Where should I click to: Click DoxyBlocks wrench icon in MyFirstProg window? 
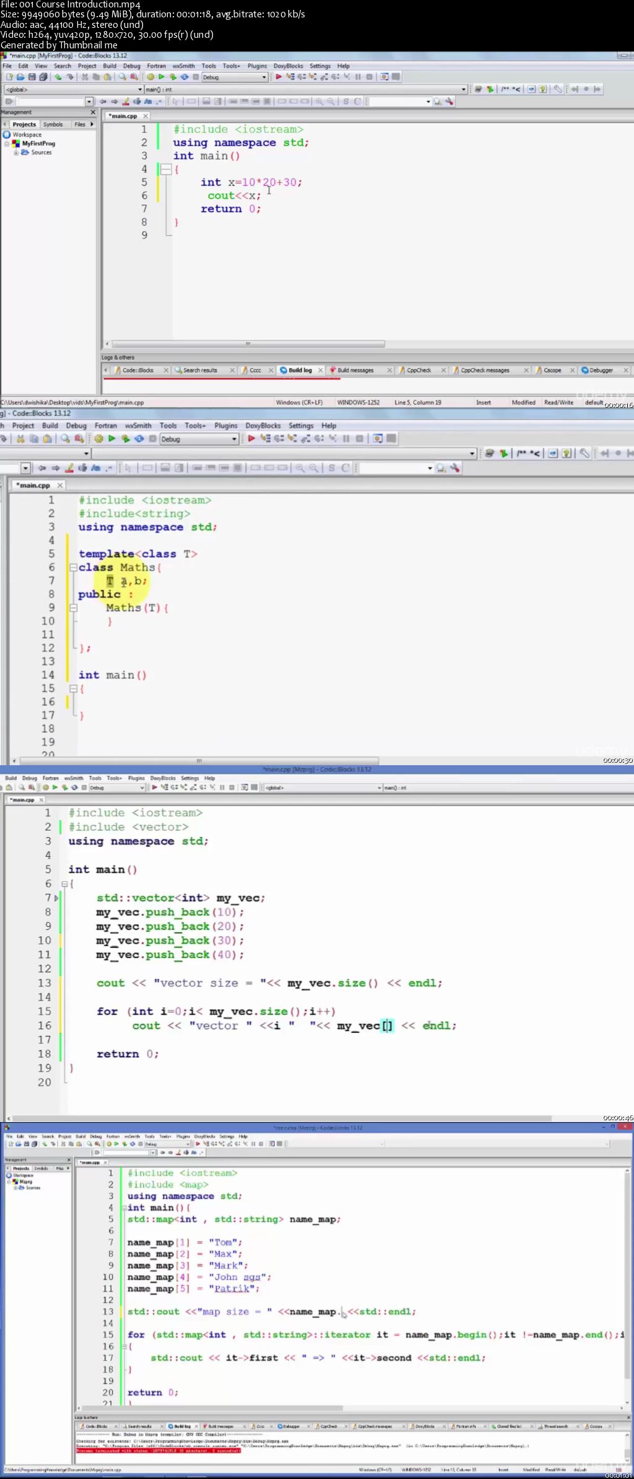pos(557,89)
